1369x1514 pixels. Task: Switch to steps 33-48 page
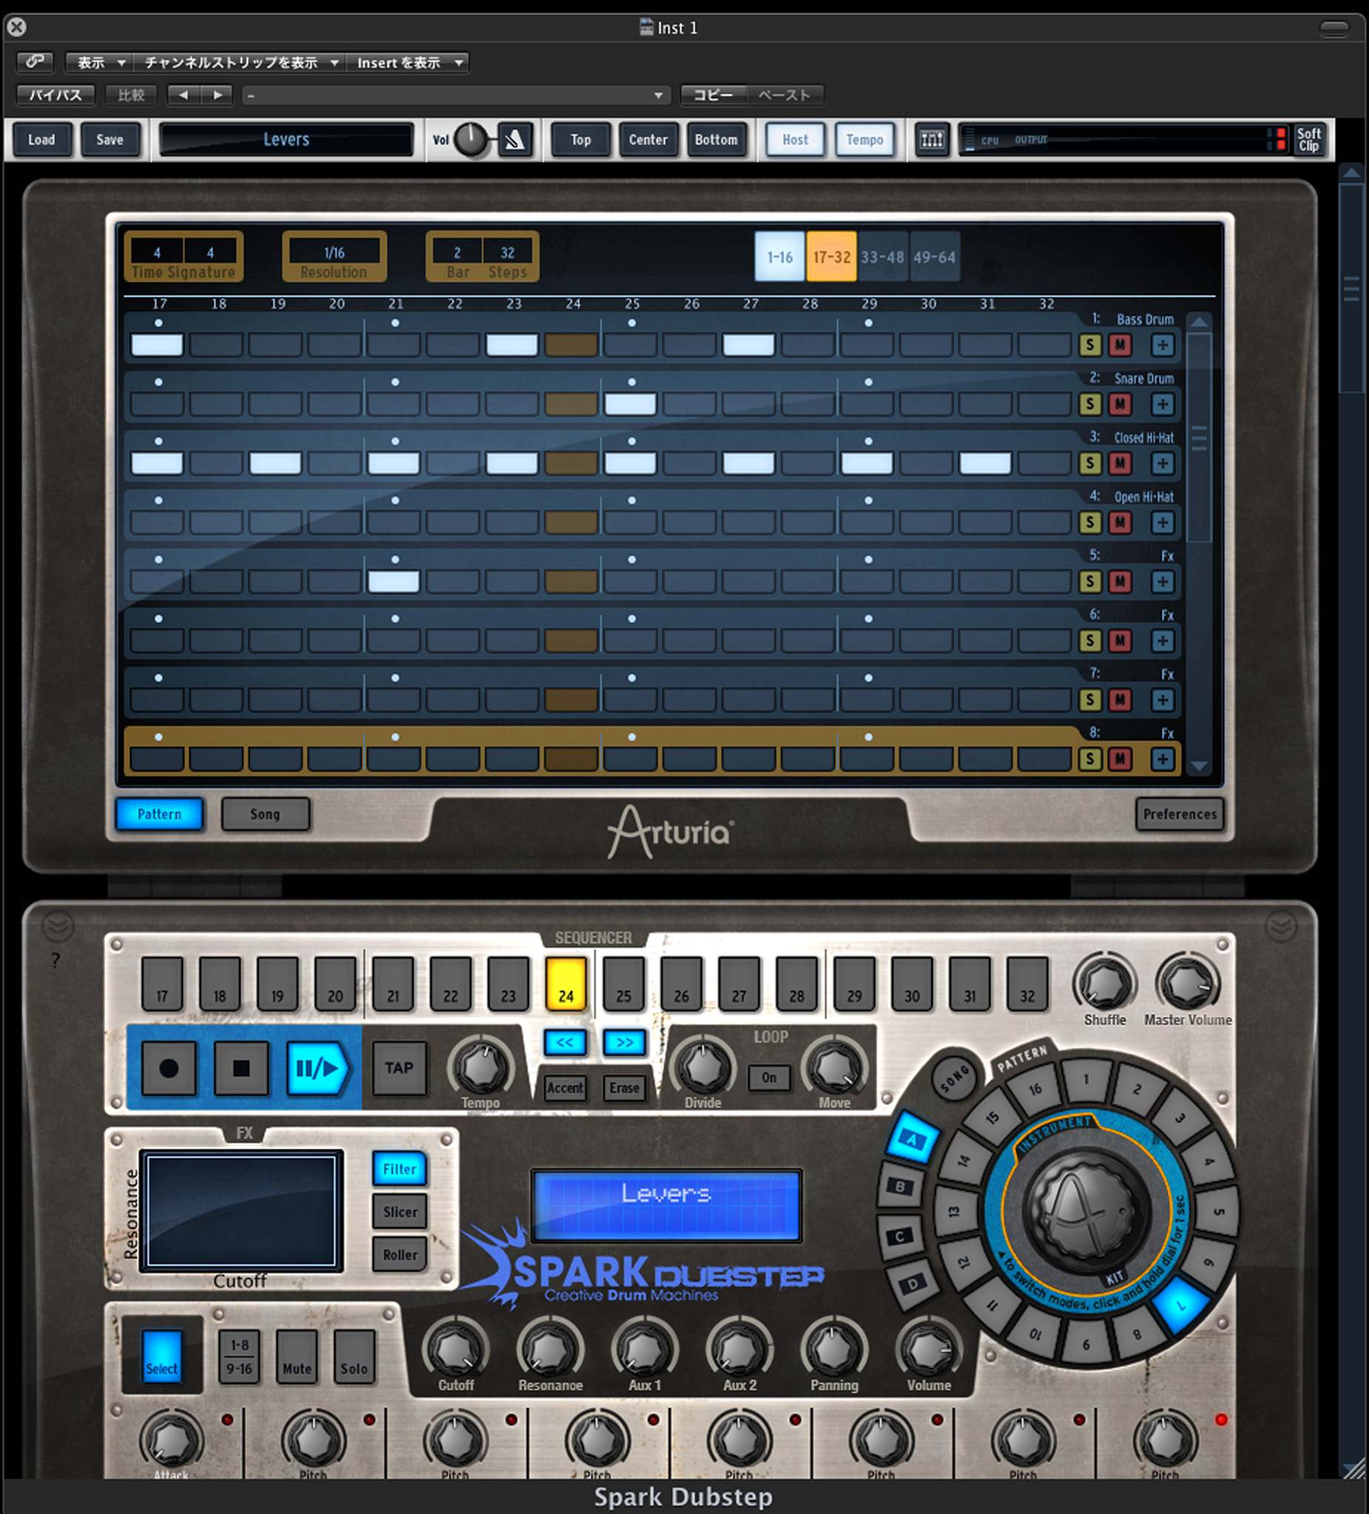[x=883, y=257]
